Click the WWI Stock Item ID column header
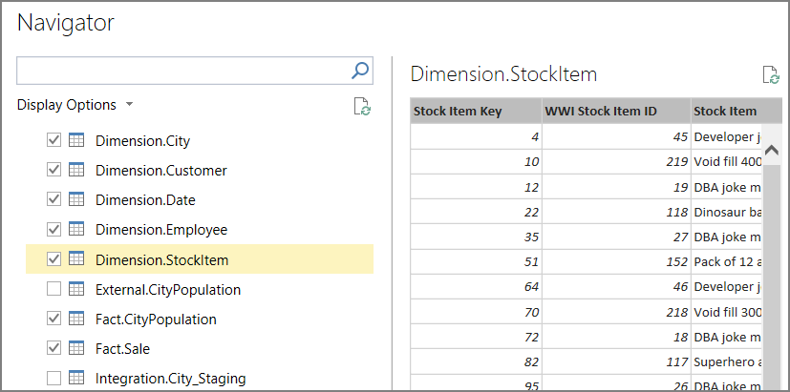The image size is (790, 392). point(601,112)
